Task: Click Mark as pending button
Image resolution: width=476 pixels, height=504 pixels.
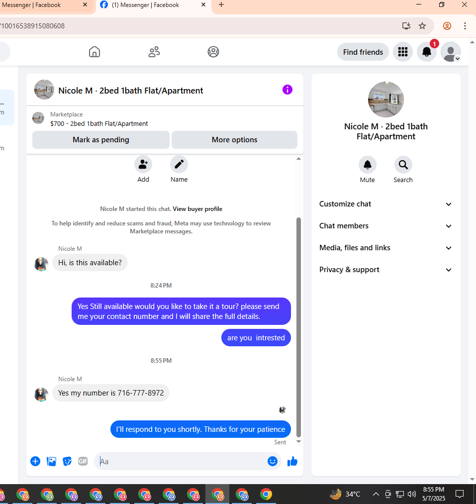Action: pyautogui.click(x=100, y=140)
